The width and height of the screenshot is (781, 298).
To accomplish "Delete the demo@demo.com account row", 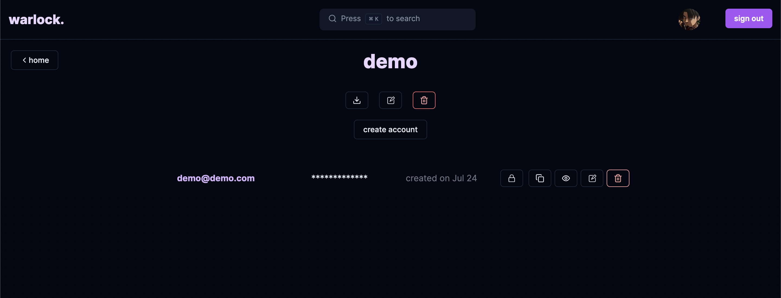I will [617, 178].
